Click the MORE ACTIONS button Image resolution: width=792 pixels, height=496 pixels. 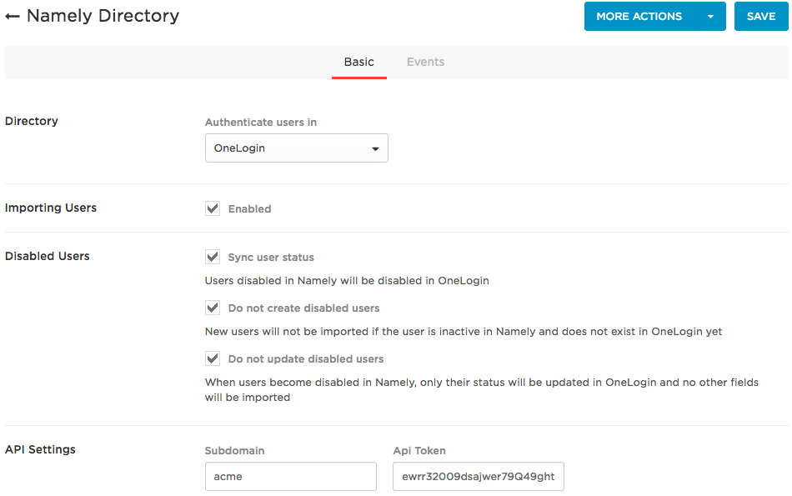coord(639,16)
